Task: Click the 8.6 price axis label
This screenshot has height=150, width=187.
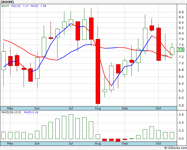Action: click(181, 17)
